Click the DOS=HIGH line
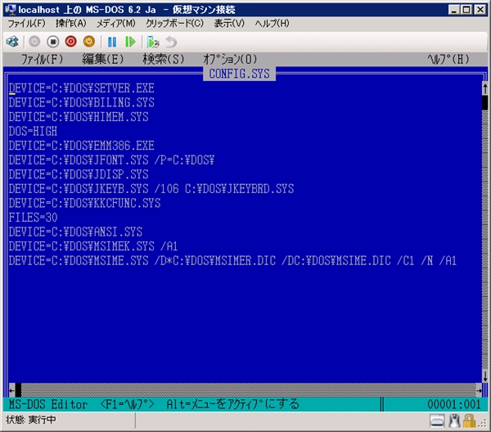491x432 pixels. [33, 132]
